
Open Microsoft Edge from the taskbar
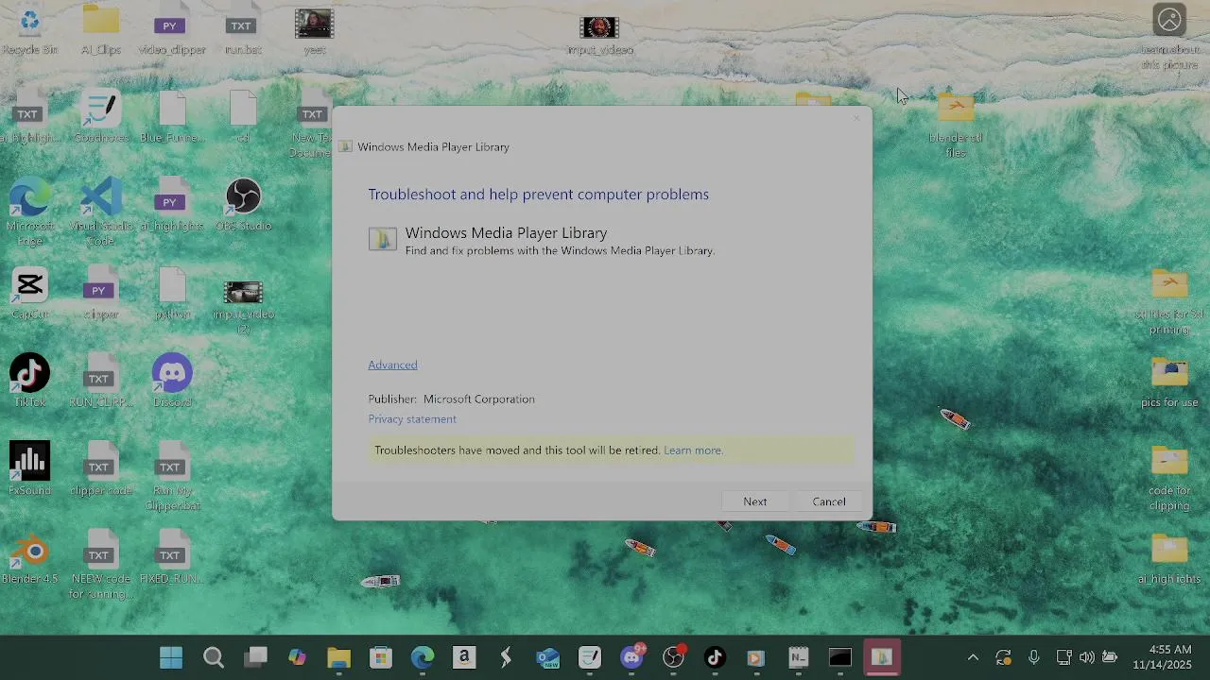(422, 658)
